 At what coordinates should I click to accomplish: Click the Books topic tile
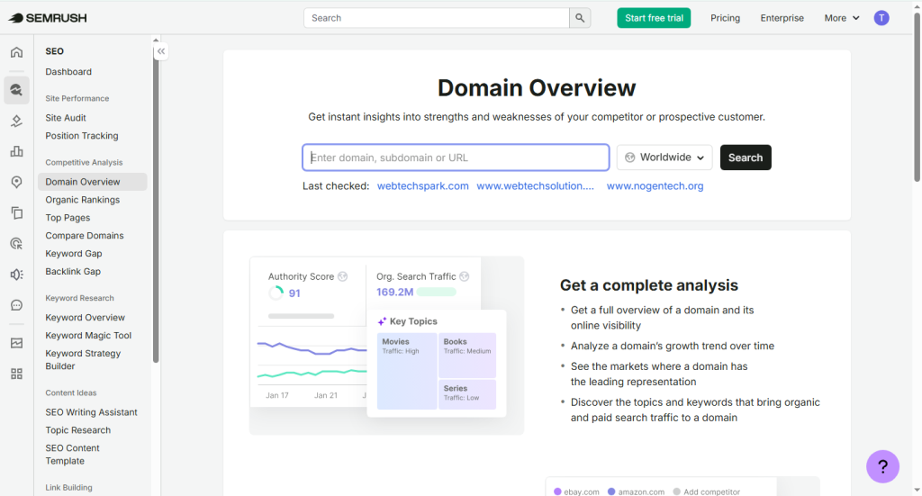pyautogui.click(x=467, y=355)
